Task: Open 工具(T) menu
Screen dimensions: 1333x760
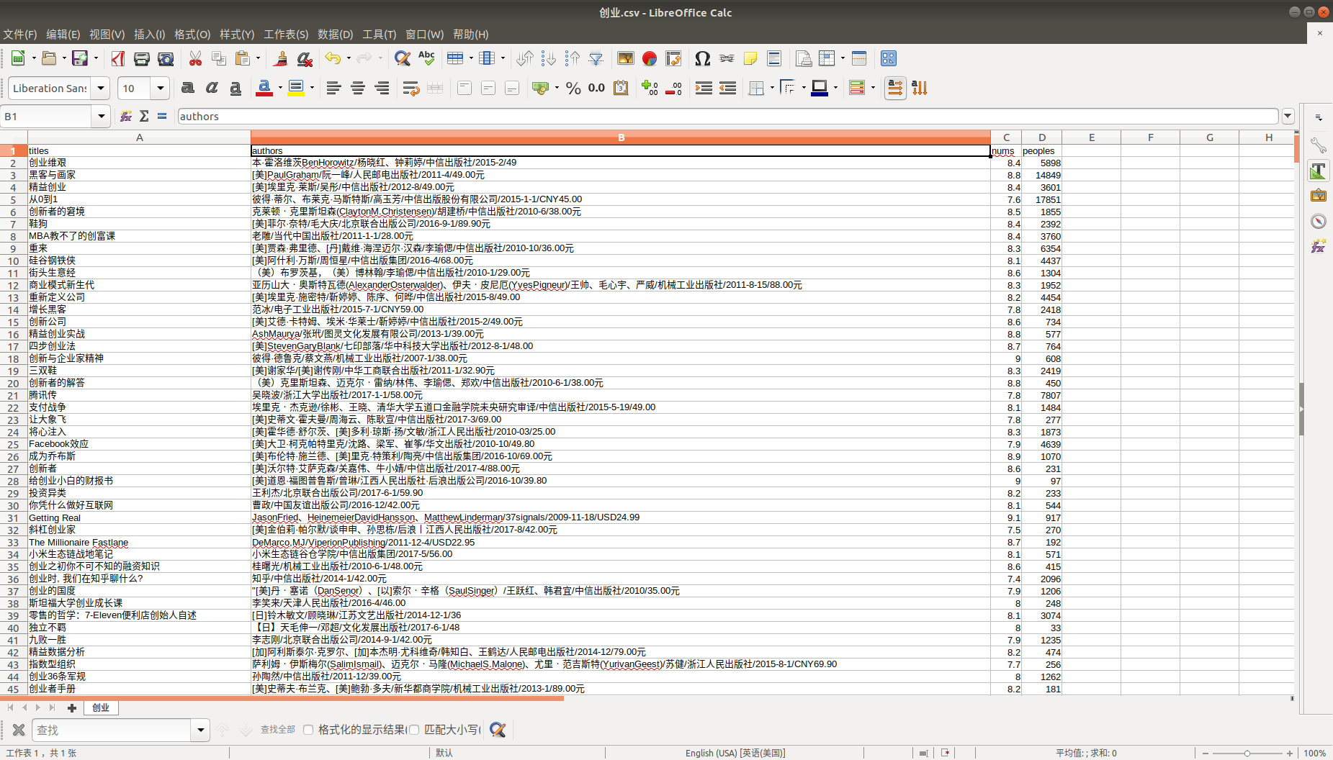Action: coord(380,34)
